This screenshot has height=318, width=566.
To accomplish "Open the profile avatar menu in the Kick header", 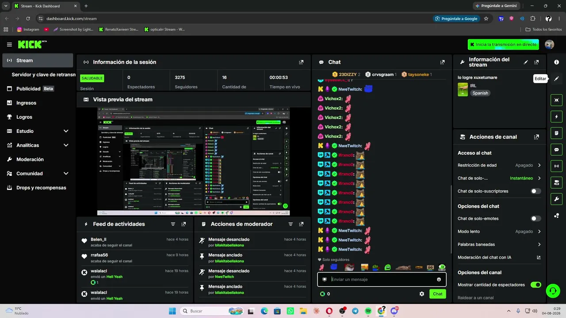I will click(x=550, y=45).
